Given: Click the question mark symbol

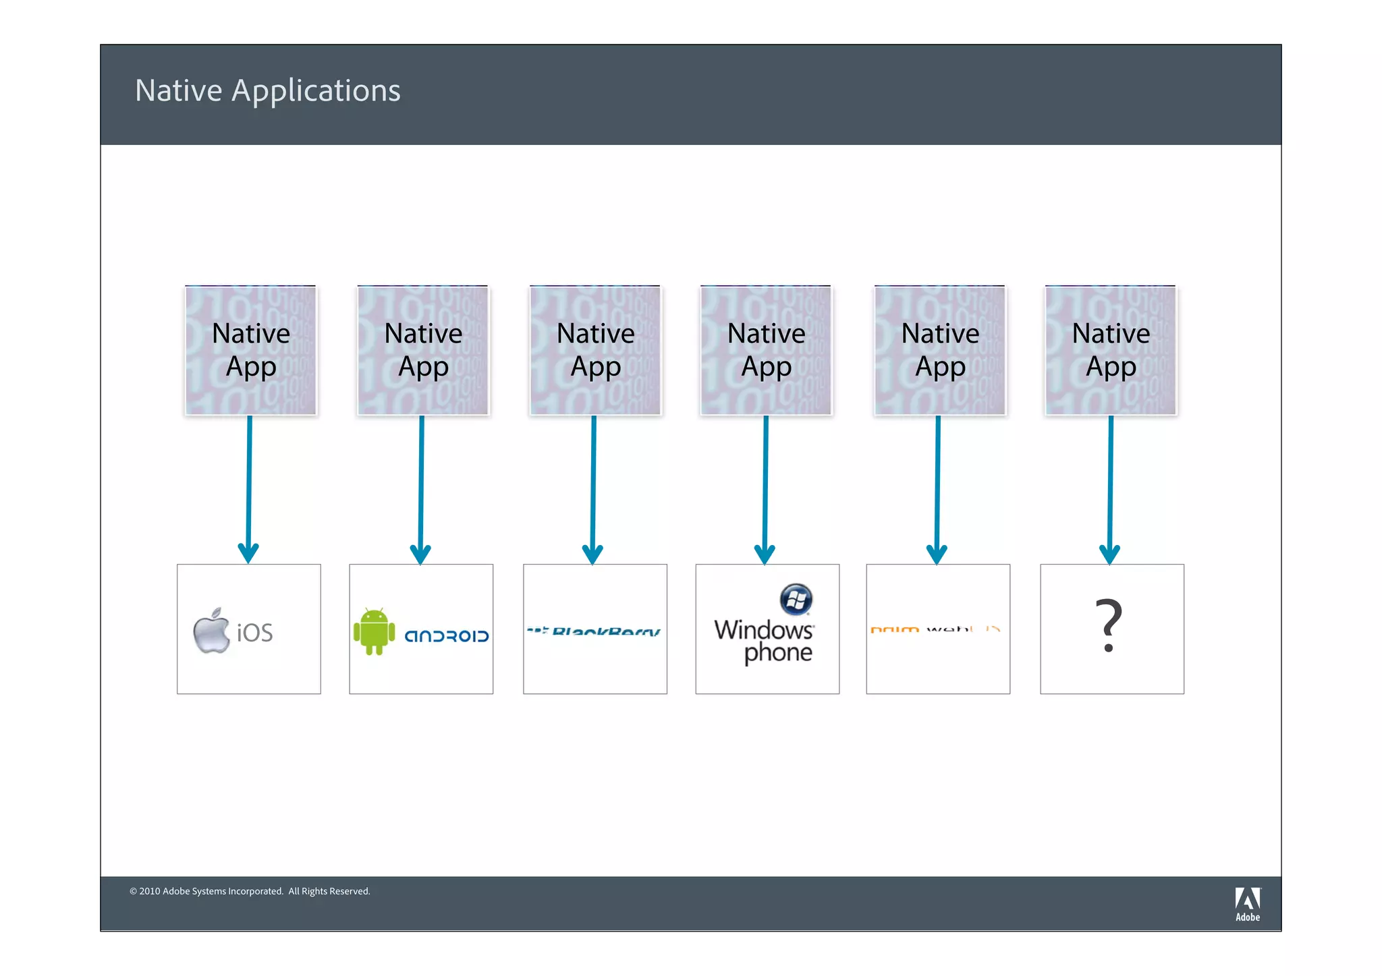Looking at the screenshot, I should 1109,625.
